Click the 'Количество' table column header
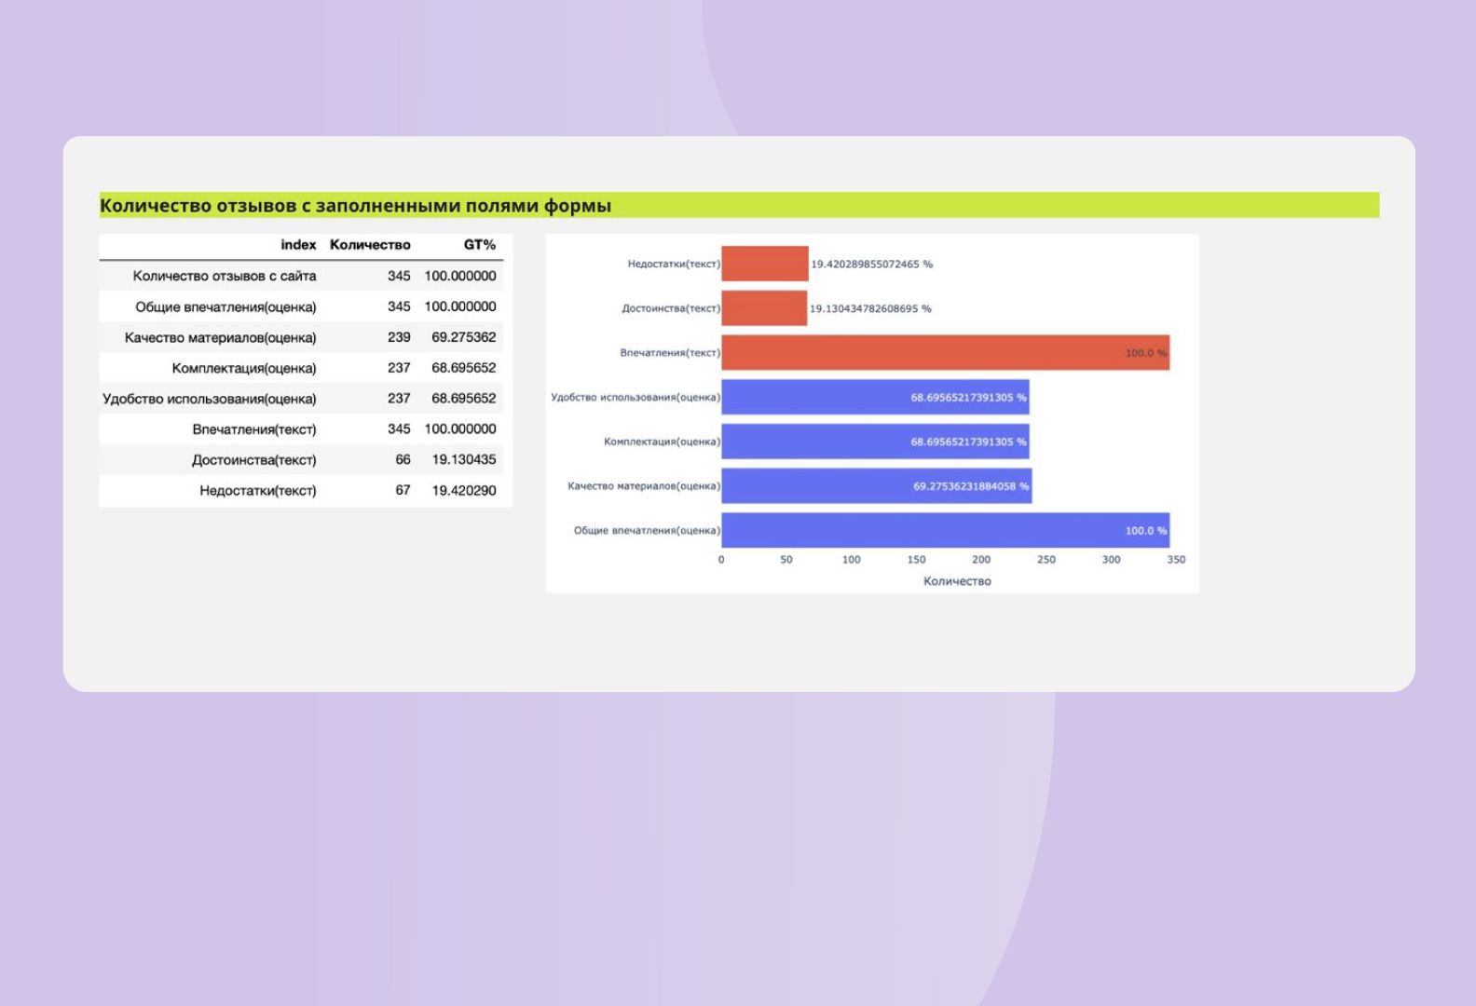The width and height of the screenshot is (1476, 1006). coord(370,245)
